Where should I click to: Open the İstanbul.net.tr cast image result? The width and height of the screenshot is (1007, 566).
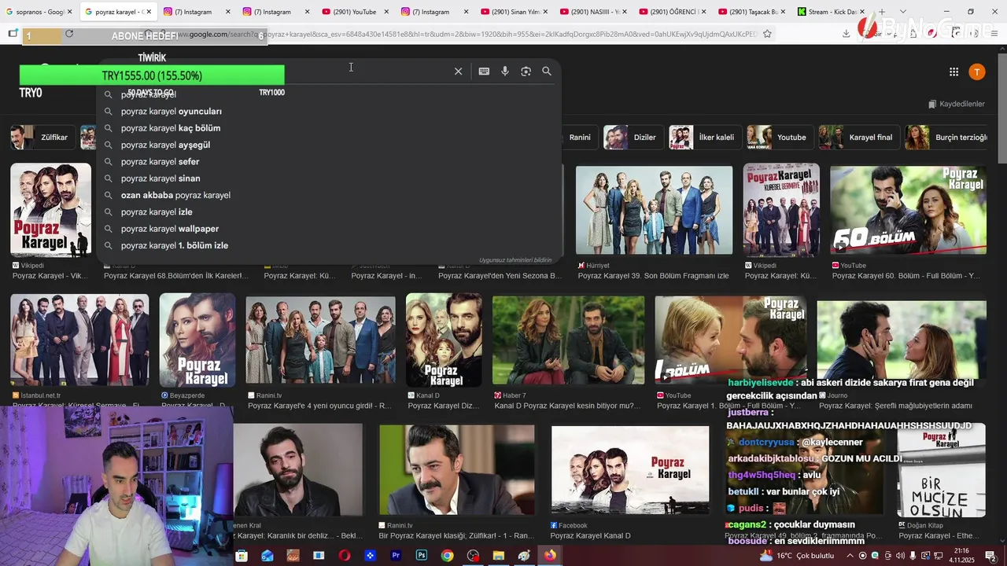point(79,340)
